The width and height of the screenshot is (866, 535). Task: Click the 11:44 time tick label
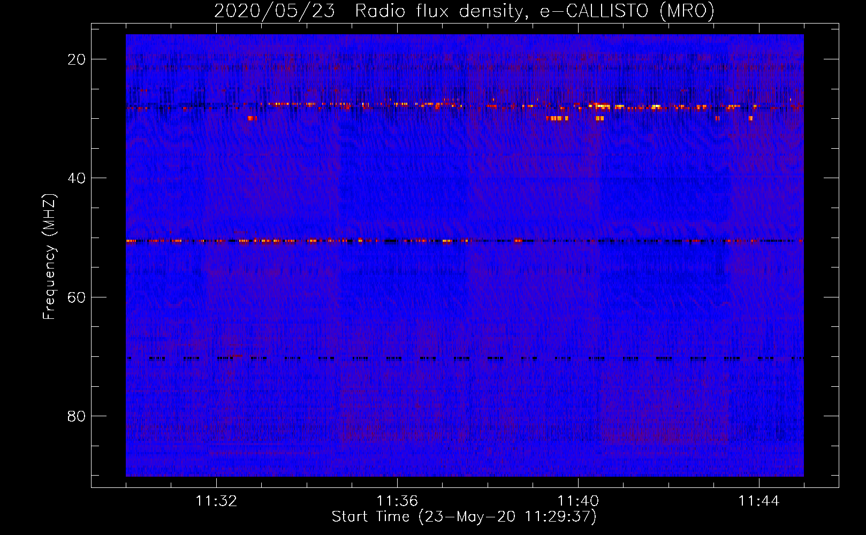click(x=759, y=501)
